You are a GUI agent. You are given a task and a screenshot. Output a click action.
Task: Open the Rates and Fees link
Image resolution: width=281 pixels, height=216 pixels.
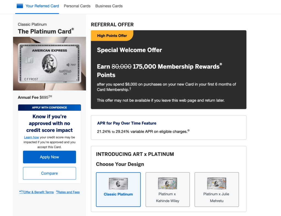tap(69, 192)
